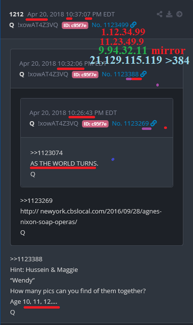Click the >>1123269 reply reference

(37, 200)
